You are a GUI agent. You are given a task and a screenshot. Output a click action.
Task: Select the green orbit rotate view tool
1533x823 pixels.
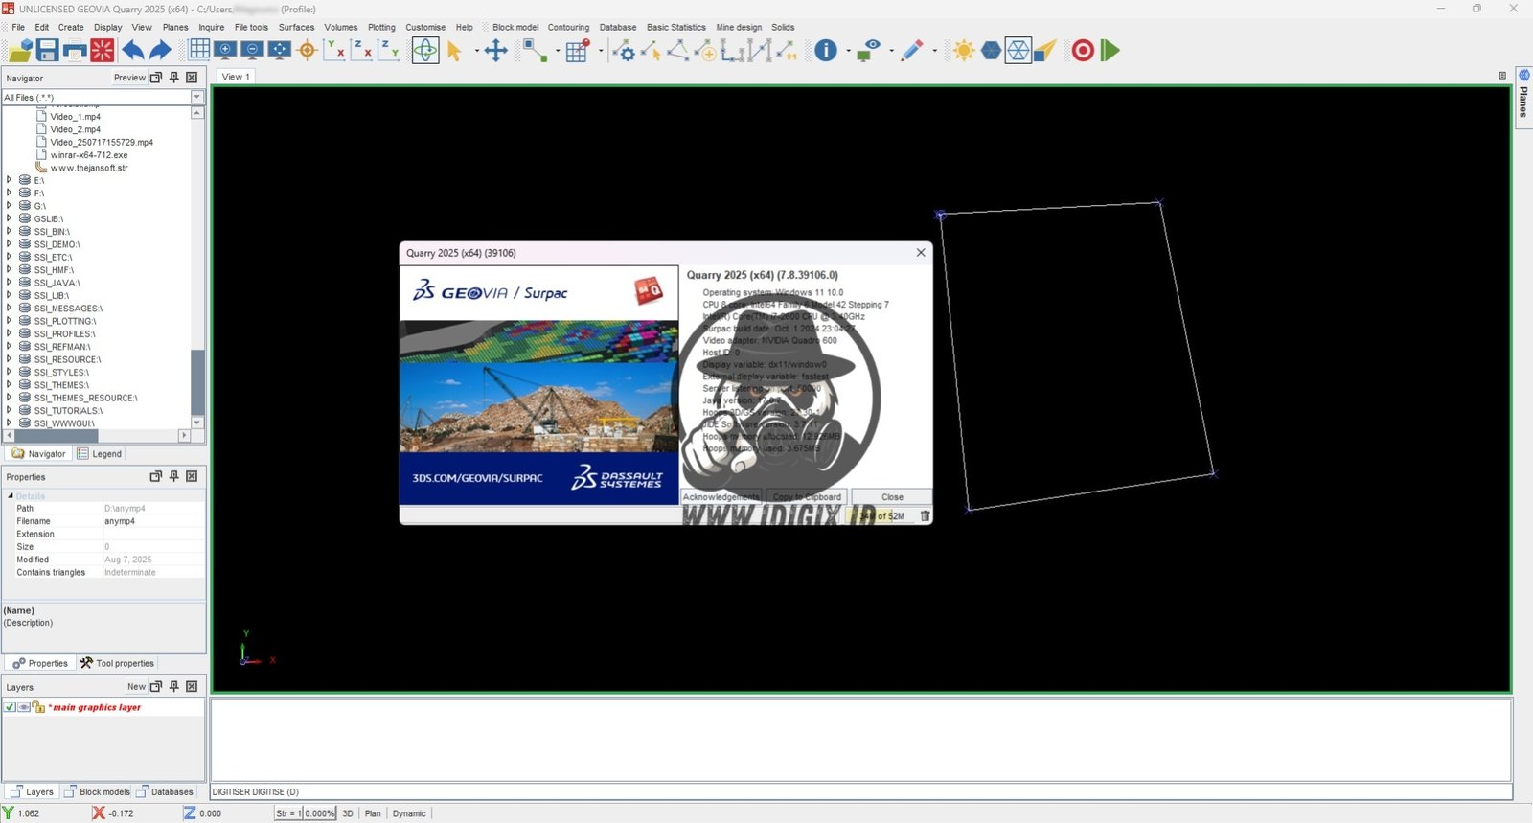click(x=425, y=50)
